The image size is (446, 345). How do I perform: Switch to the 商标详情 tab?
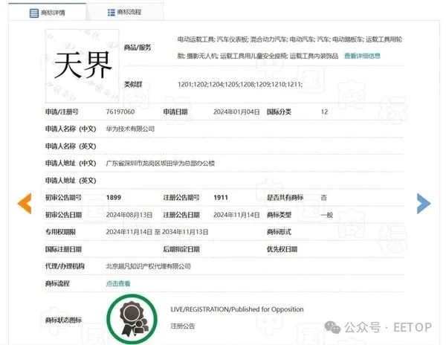48,13
